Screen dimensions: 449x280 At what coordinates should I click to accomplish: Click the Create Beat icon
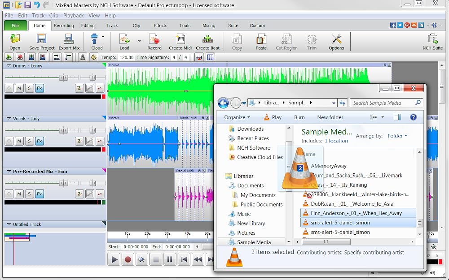[207, 39]
